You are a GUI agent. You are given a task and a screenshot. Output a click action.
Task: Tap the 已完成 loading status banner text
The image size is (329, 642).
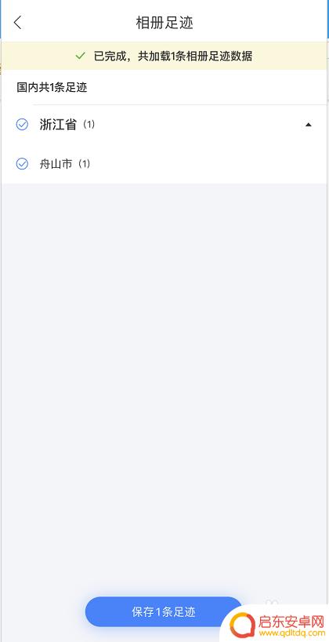tap(173, 56)
